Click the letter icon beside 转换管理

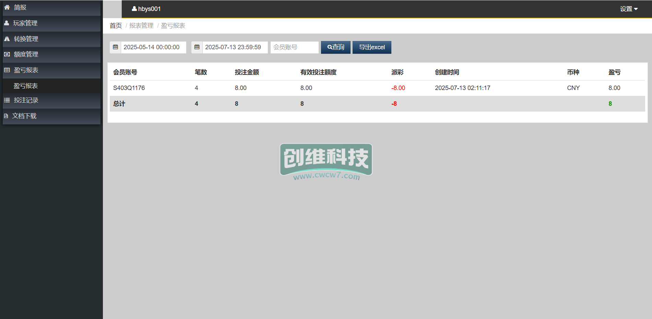[7, 39]
